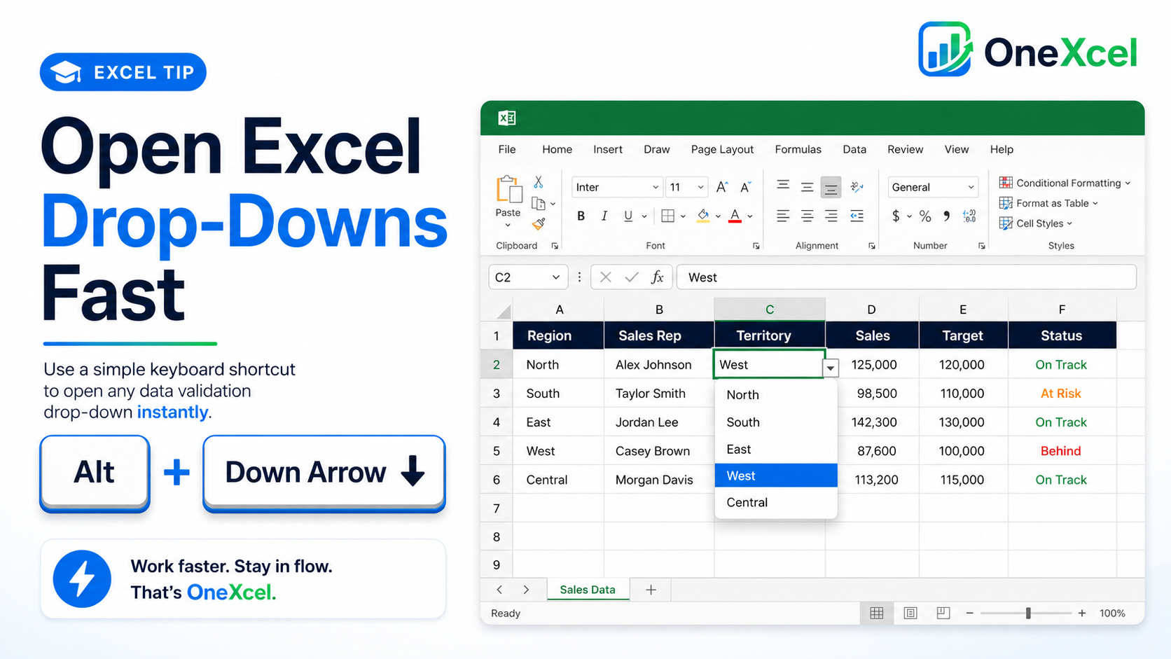Click the Copy icon

pos(539,204)
